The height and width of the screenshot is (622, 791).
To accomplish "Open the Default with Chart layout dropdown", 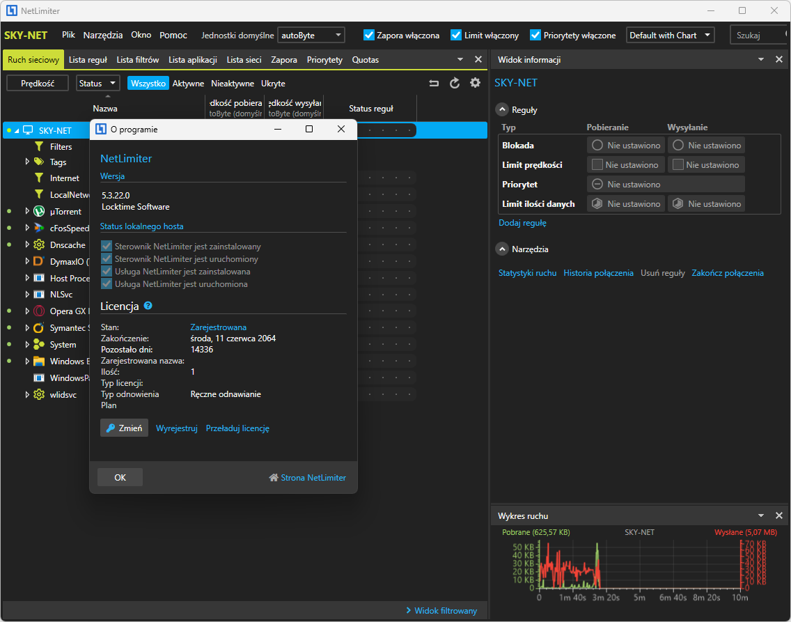I will (x=671, y=36).
